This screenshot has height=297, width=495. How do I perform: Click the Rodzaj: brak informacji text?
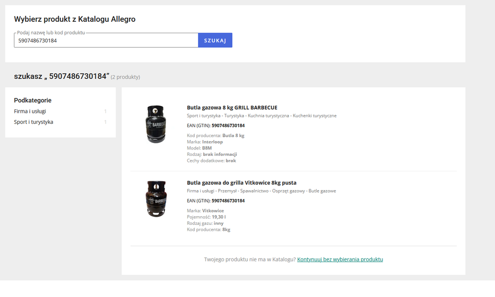[x=212, y=154]
